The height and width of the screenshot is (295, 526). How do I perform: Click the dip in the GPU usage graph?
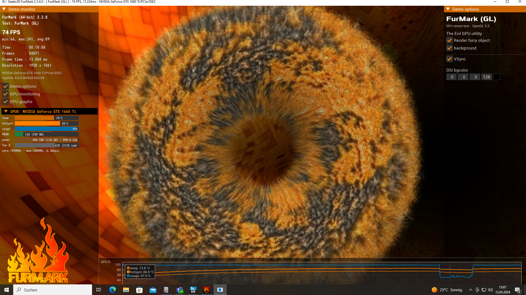coord(456,276)
